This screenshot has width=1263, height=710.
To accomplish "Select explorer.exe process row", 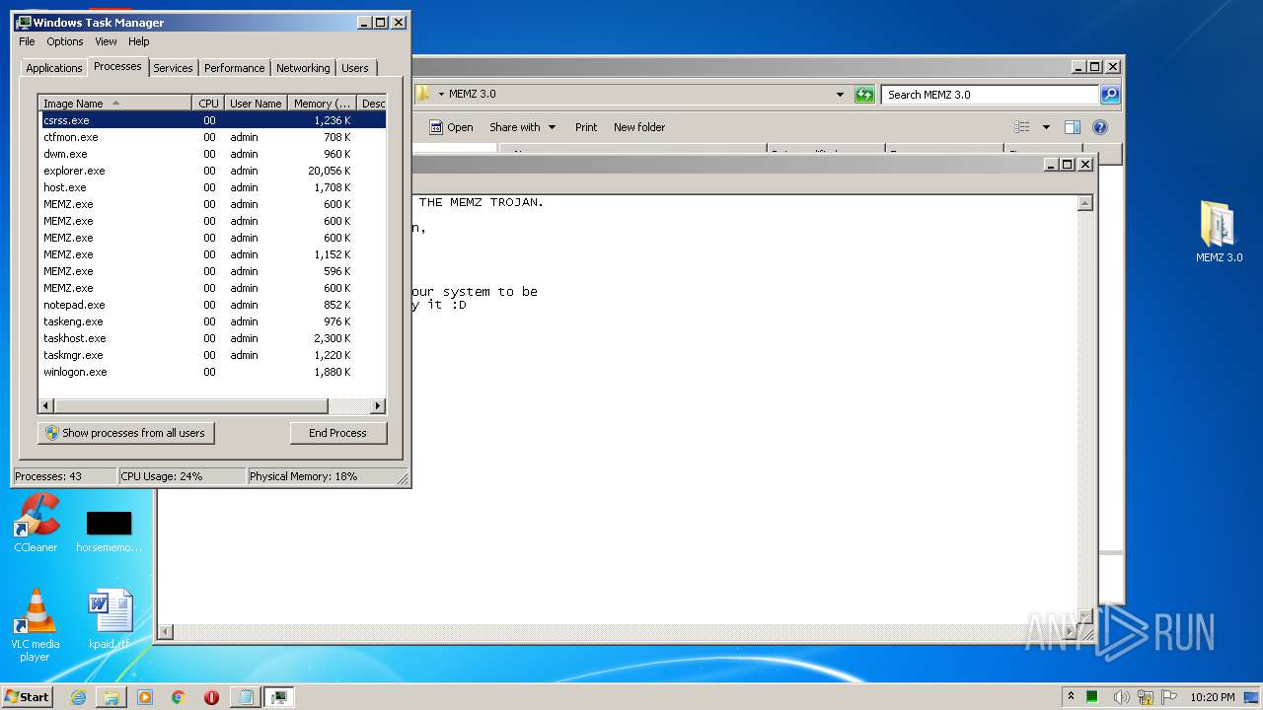I will pos(212,171).
